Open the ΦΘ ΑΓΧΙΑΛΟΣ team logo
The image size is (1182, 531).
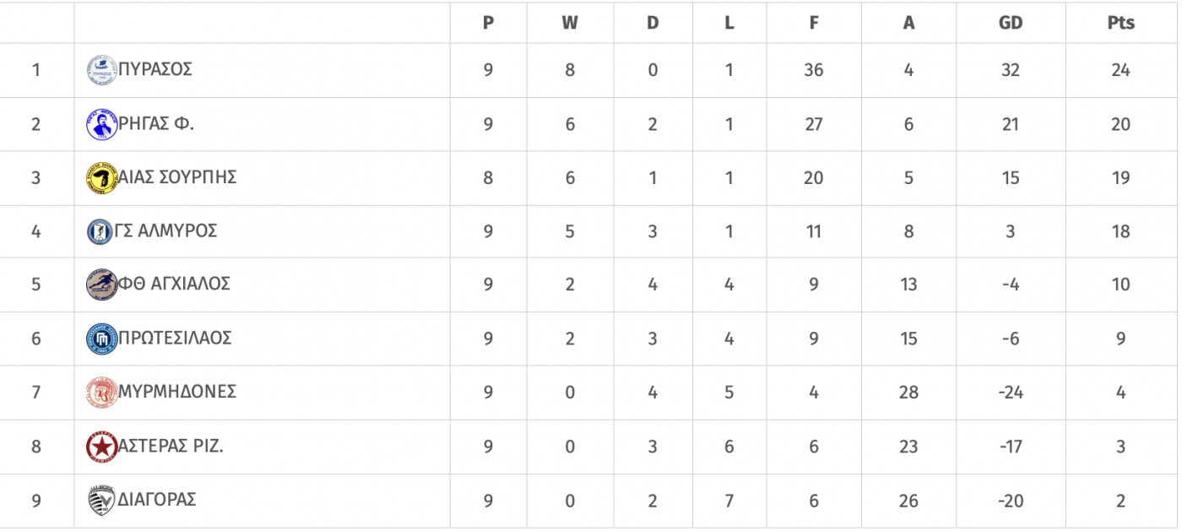101,284
